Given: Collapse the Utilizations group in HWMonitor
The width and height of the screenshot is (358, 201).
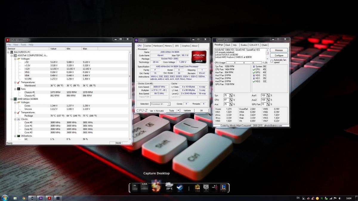Looking at the screenshot, I should click(x=15, y=136).
